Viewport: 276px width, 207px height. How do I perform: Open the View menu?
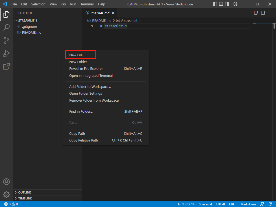coord(53,4)
